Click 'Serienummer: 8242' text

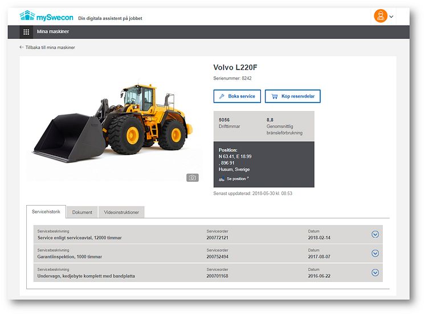232,79
